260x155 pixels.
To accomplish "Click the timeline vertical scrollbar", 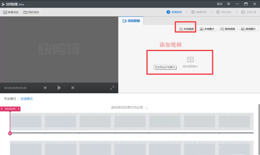I will click(259, 130).
